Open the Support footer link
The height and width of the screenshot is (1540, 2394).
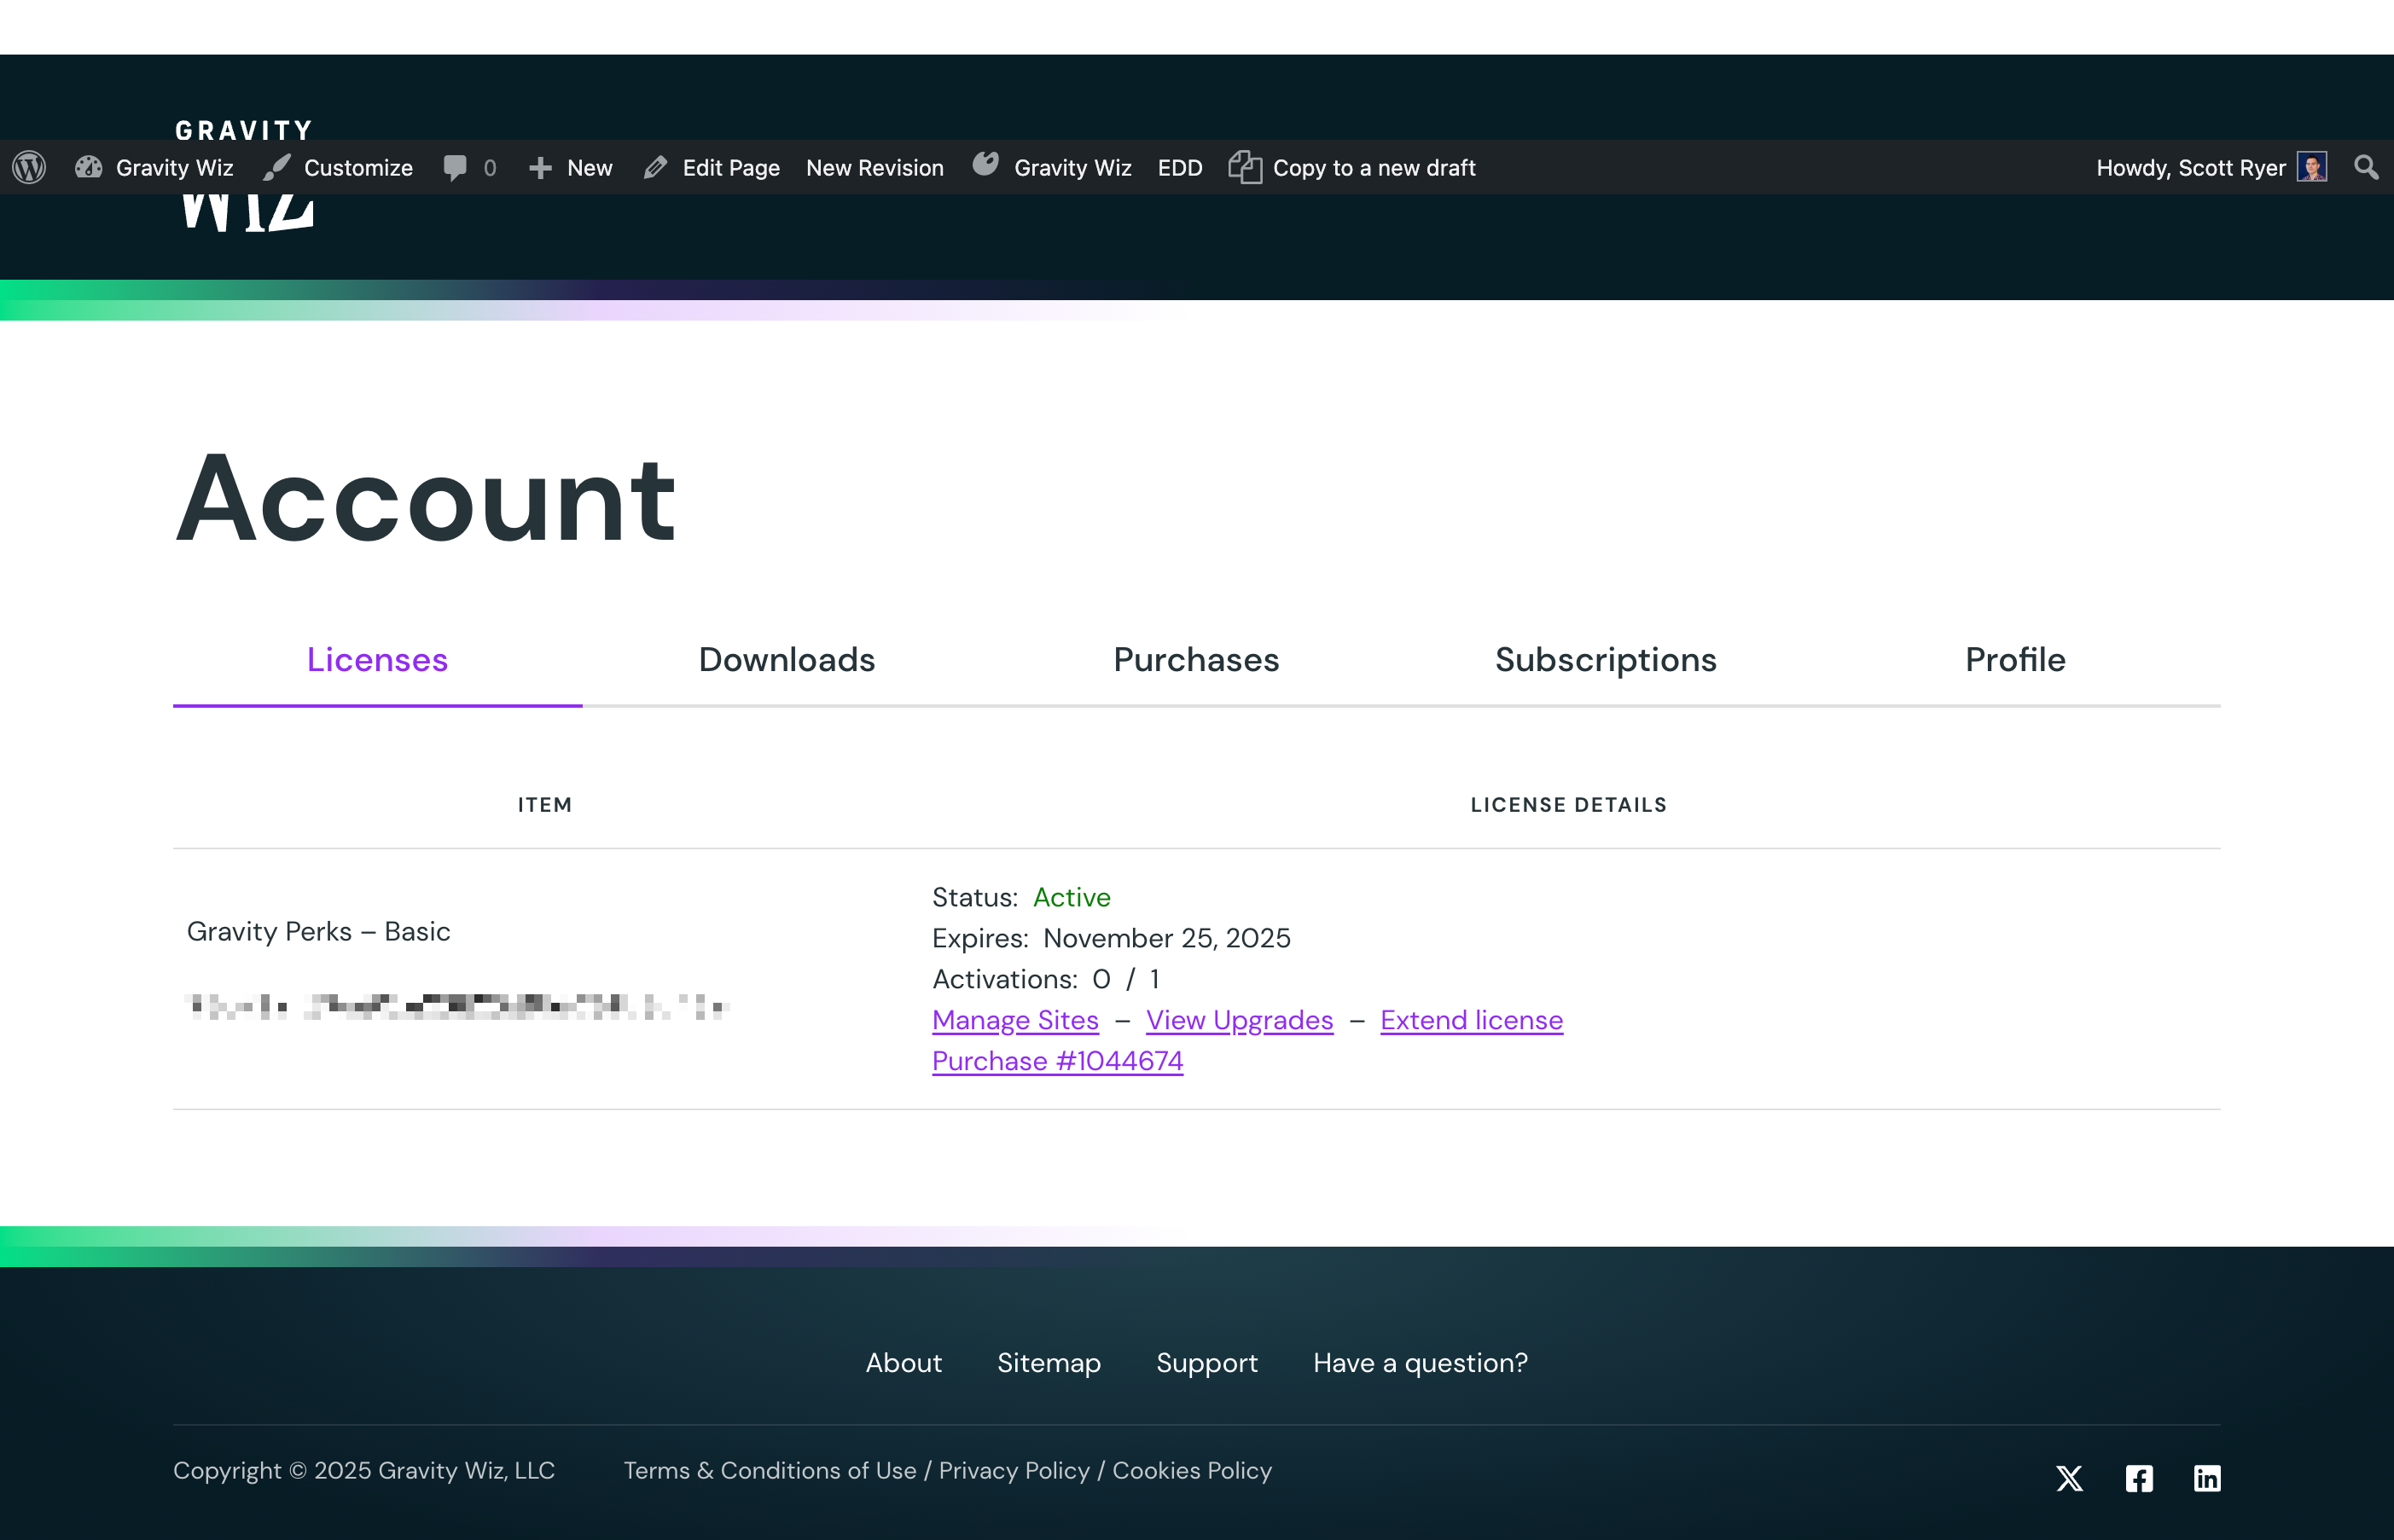point(1206,1363)
